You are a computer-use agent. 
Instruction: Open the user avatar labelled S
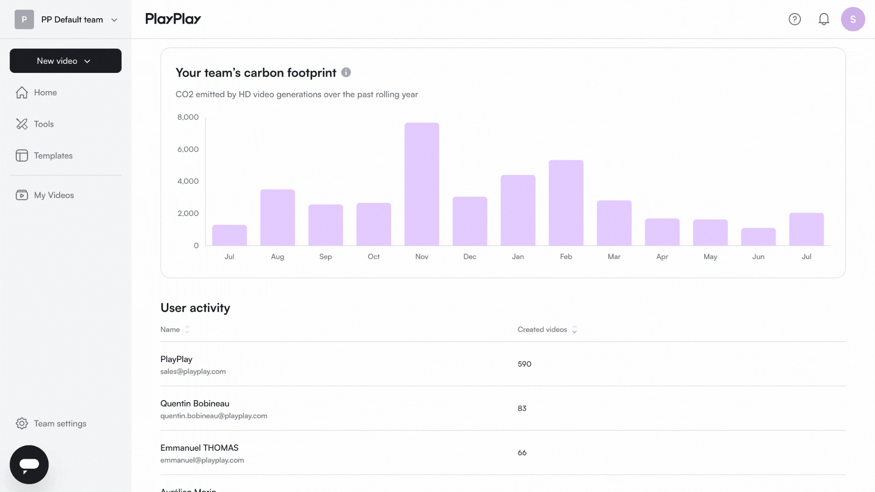(853, 19)
